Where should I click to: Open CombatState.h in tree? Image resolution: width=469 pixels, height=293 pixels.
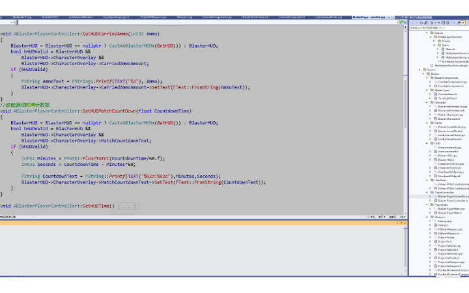(x=448, y=94)
